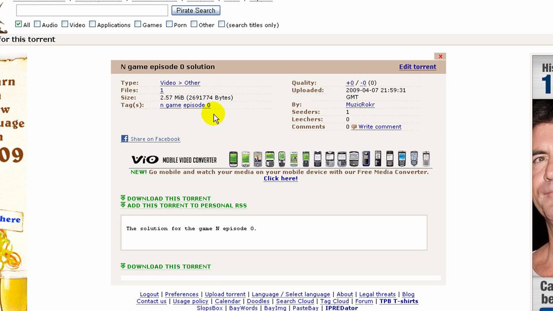The image size is (553, 311).
Task: Open the Usage policy link
Action: point(191,301)
